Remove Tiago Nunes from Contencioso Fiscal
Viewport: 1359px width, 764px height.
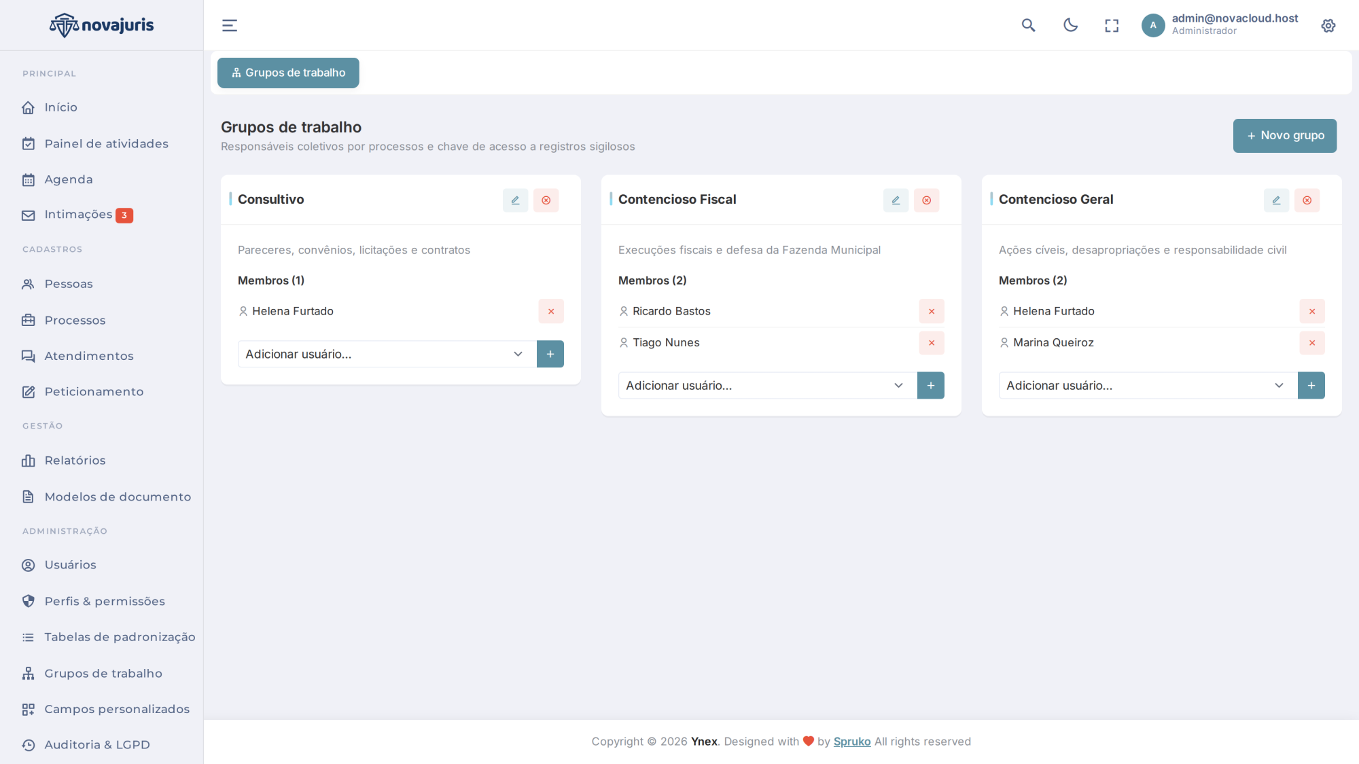tap(932, 343)
